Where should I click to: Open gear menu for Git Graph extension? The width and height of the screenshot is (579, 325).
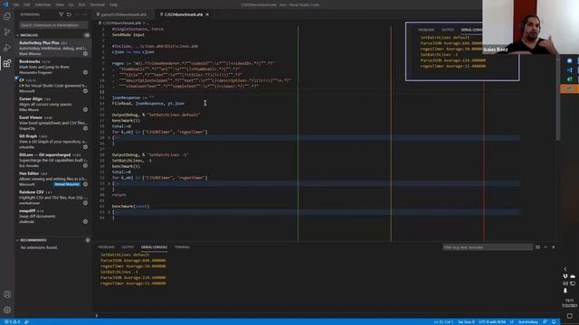85,147
